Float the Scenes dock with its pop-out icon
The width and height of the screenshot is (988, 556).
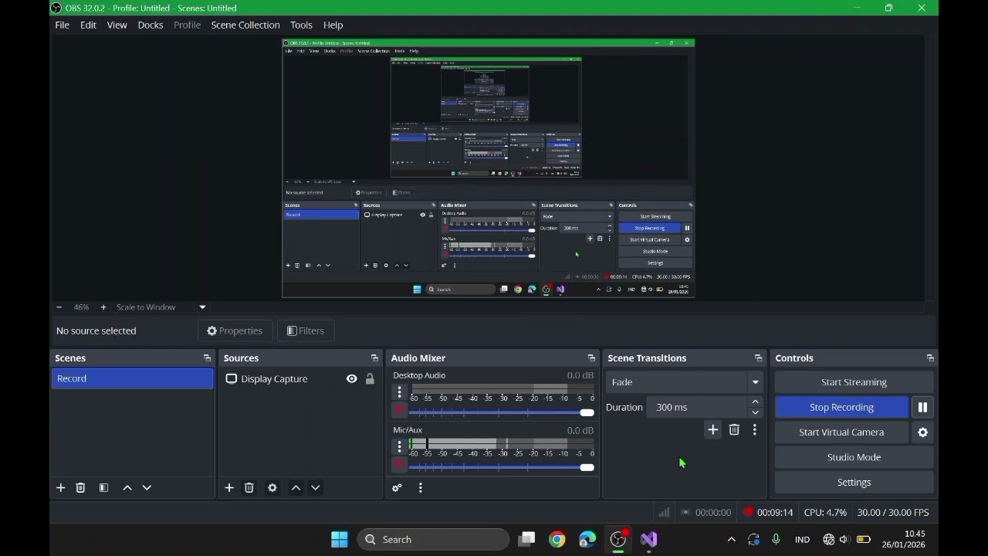click(x=207, y=358)
